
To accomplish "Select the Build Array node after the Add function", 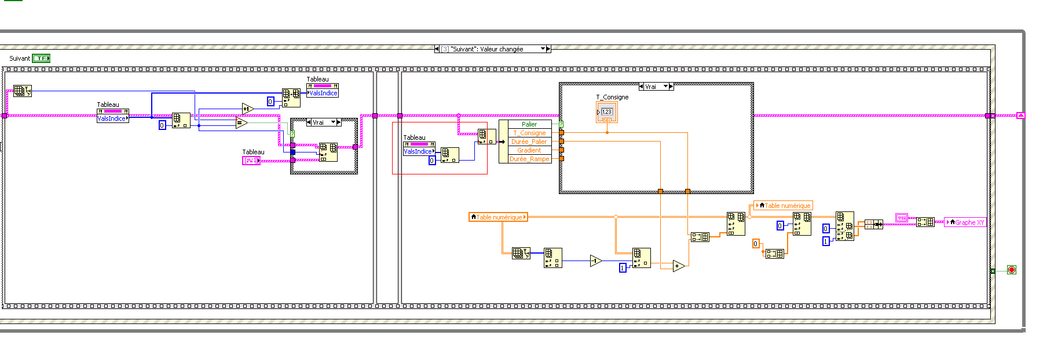I will click(x=700, y=237).
